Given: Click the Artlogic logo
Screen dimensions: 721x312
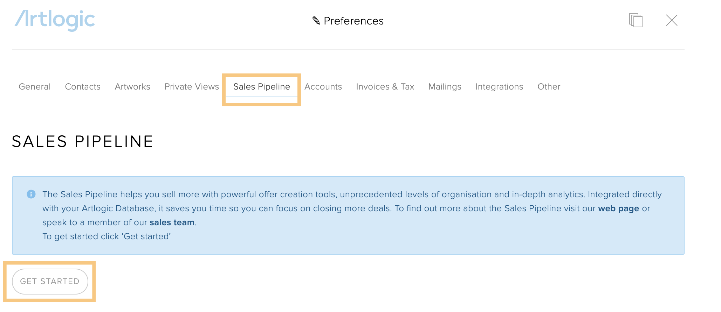Looking at the screenshot, I should tap(55, 20).
